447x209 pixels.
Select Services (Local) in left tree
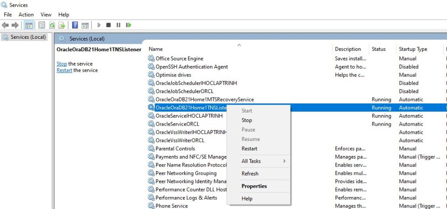24,37
